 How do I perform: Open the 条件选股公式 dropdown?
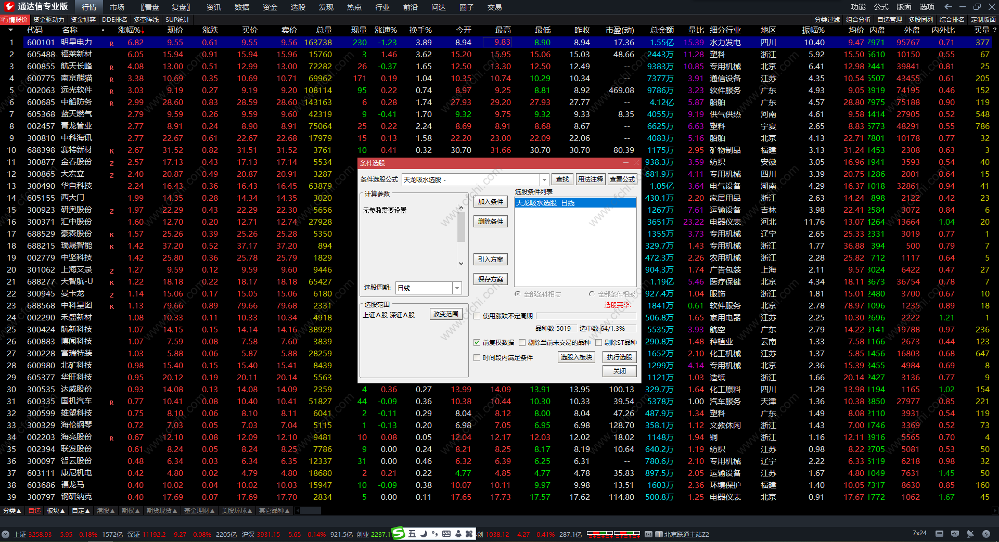pos(544,179)
